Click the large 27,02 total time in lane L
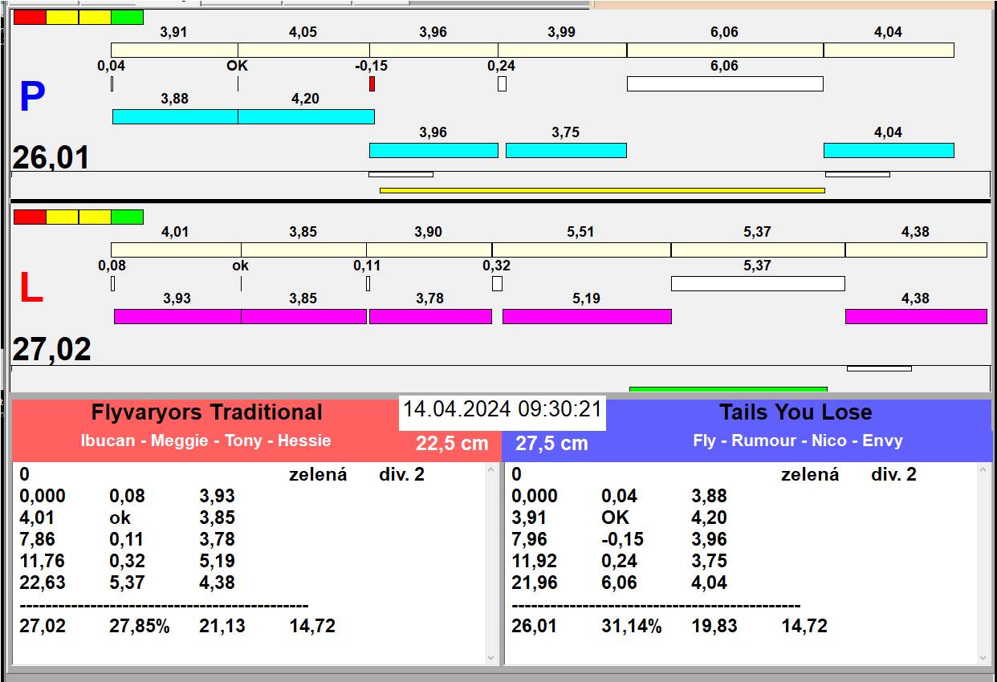 tap(51, 350)
